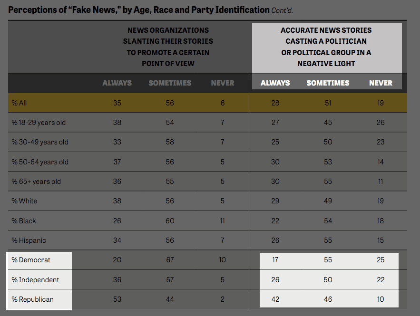
Task: Click the '% Hispanic' row label
Action: [x=29, y=240]
